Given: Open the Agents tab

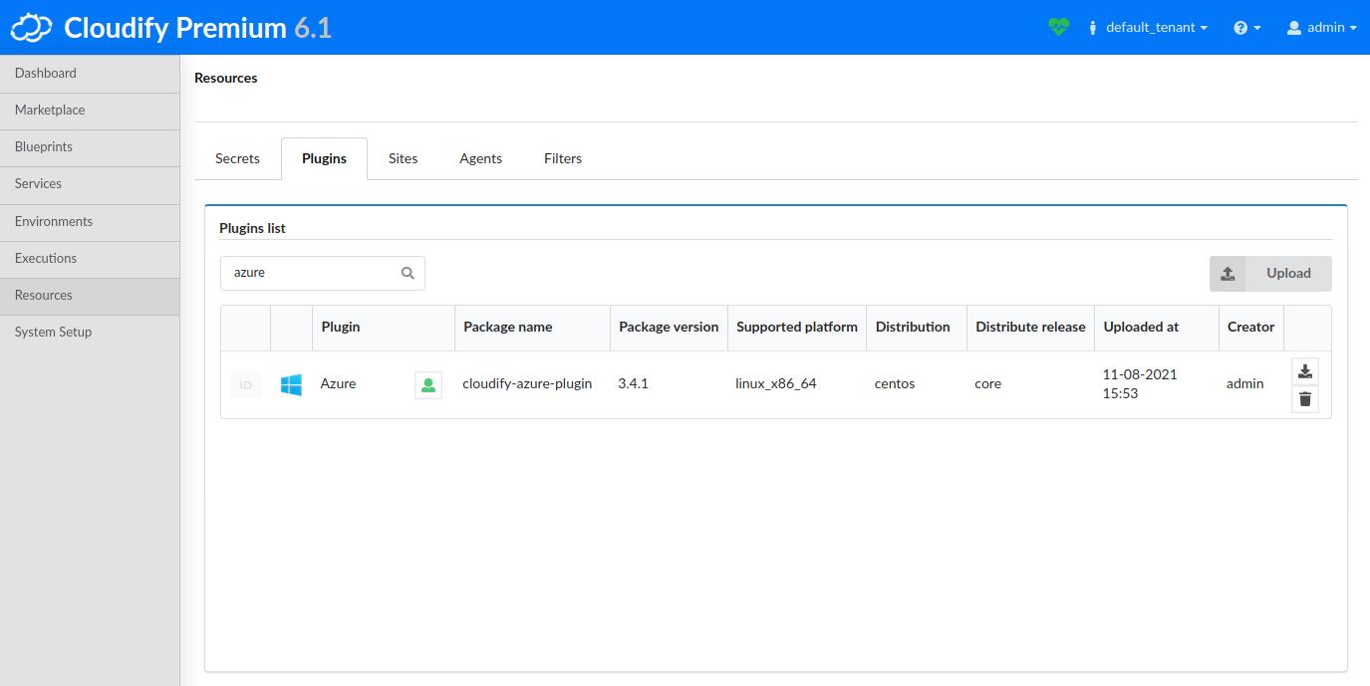Looking at the screenshot, I should coord(480,157).
